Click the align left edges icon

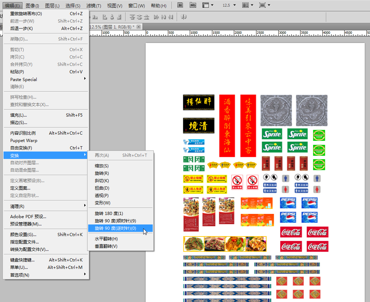click(105, 17)
